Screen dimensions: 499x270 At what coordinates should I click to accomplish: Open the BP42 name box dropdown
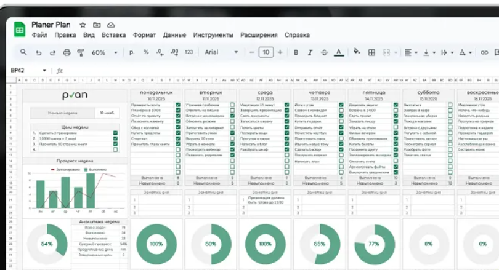pyautogui.click(x=44, y=70)
